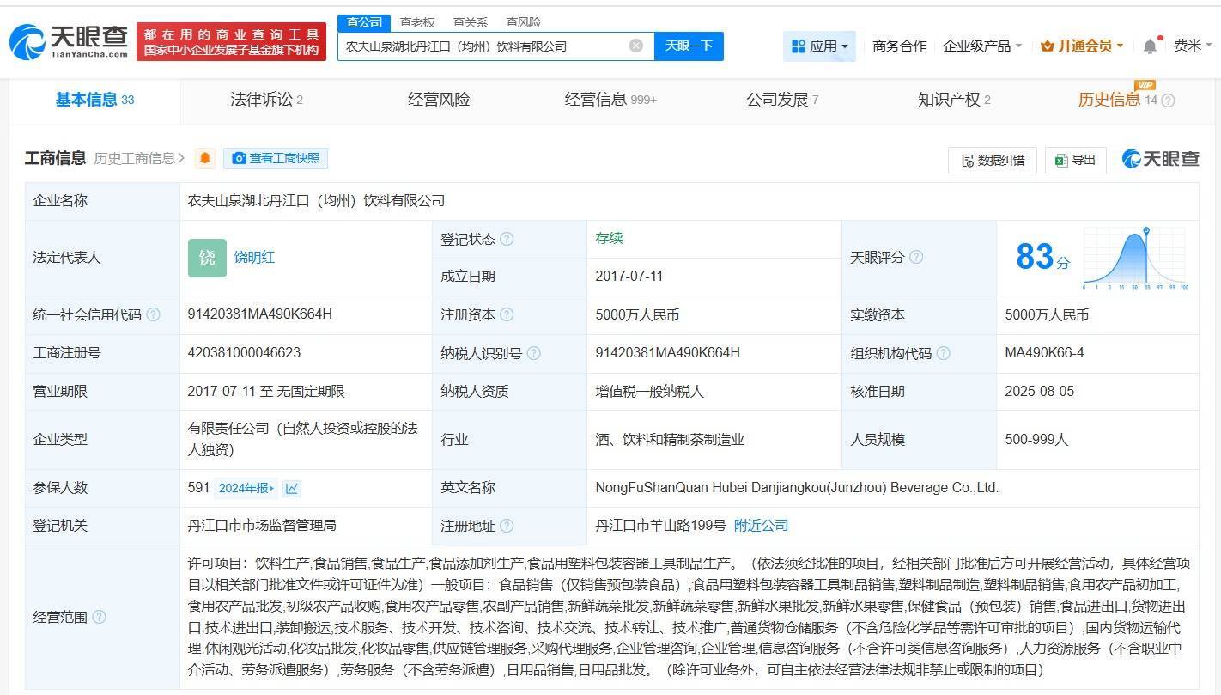This screenshot has width=1221, height=695.
Task: Select the 查老板 search tab
Action: click(x=417, y=22)
